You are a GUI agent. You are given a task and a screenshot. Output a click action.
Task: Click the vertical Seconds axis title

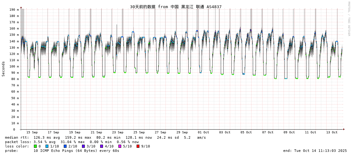[3, 69]
